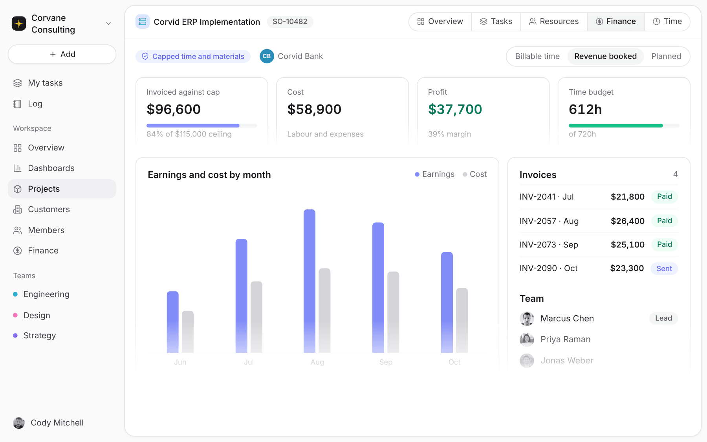Click the Overview grid icon in sidebar
This screenshot has width=707, height=442.
18,148
